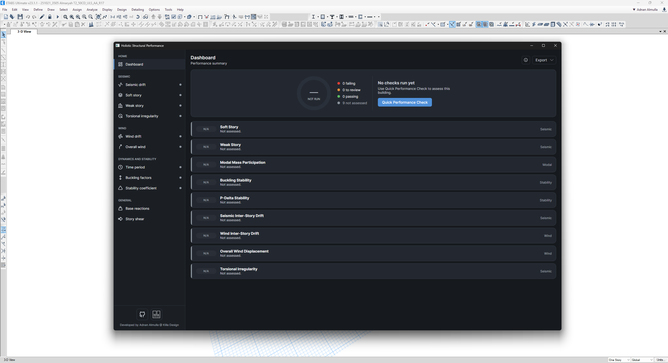668x363 pixels.
Task: Click the Lock model padlock icon
Action: click(50, 17)
